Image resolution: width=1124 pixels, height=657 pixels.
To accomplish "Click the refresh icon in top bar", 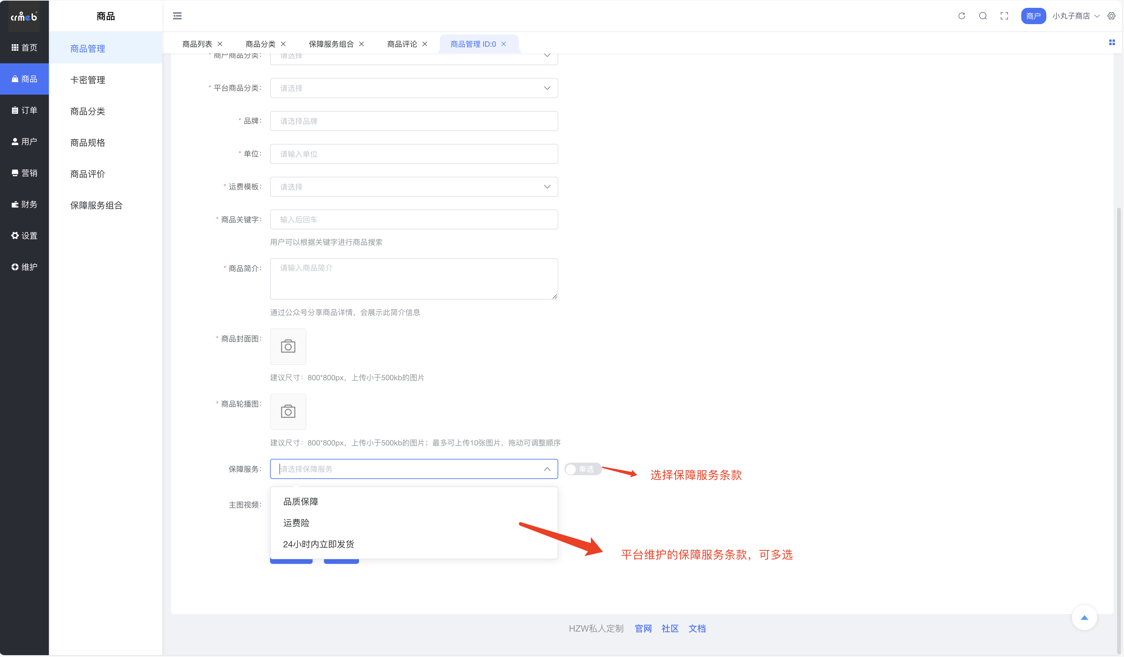I will pos(961,16).
